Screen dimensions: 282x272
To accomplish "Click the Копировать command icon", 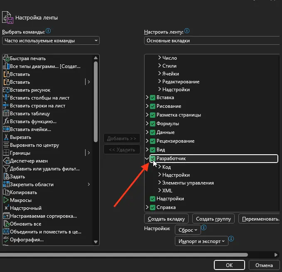I will pyautogui.click(x=6, y=192).
